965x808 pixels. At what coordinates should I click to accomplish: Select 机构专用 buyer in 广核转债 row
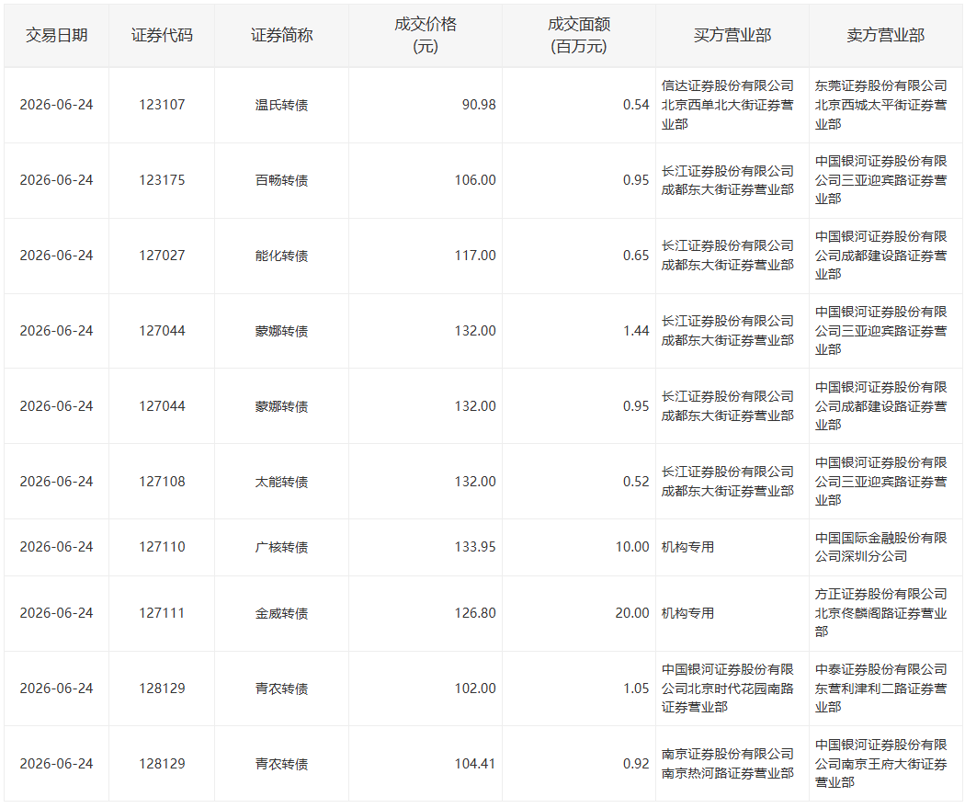687,547
